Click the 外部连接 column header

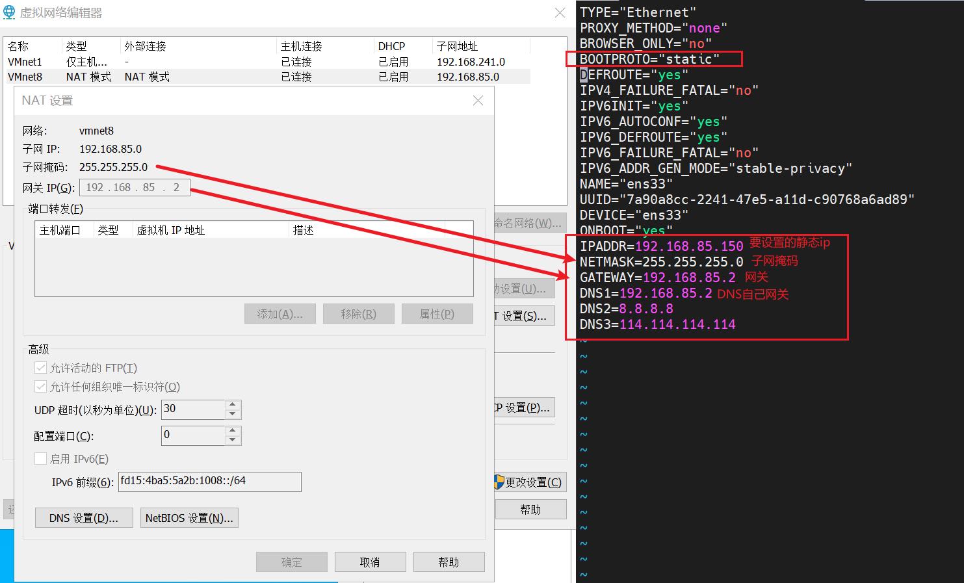(199, 46)
